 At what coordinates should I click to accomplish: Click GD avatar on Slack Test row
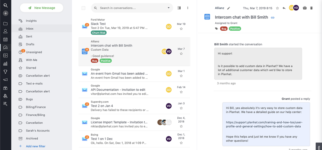point(169,27)
